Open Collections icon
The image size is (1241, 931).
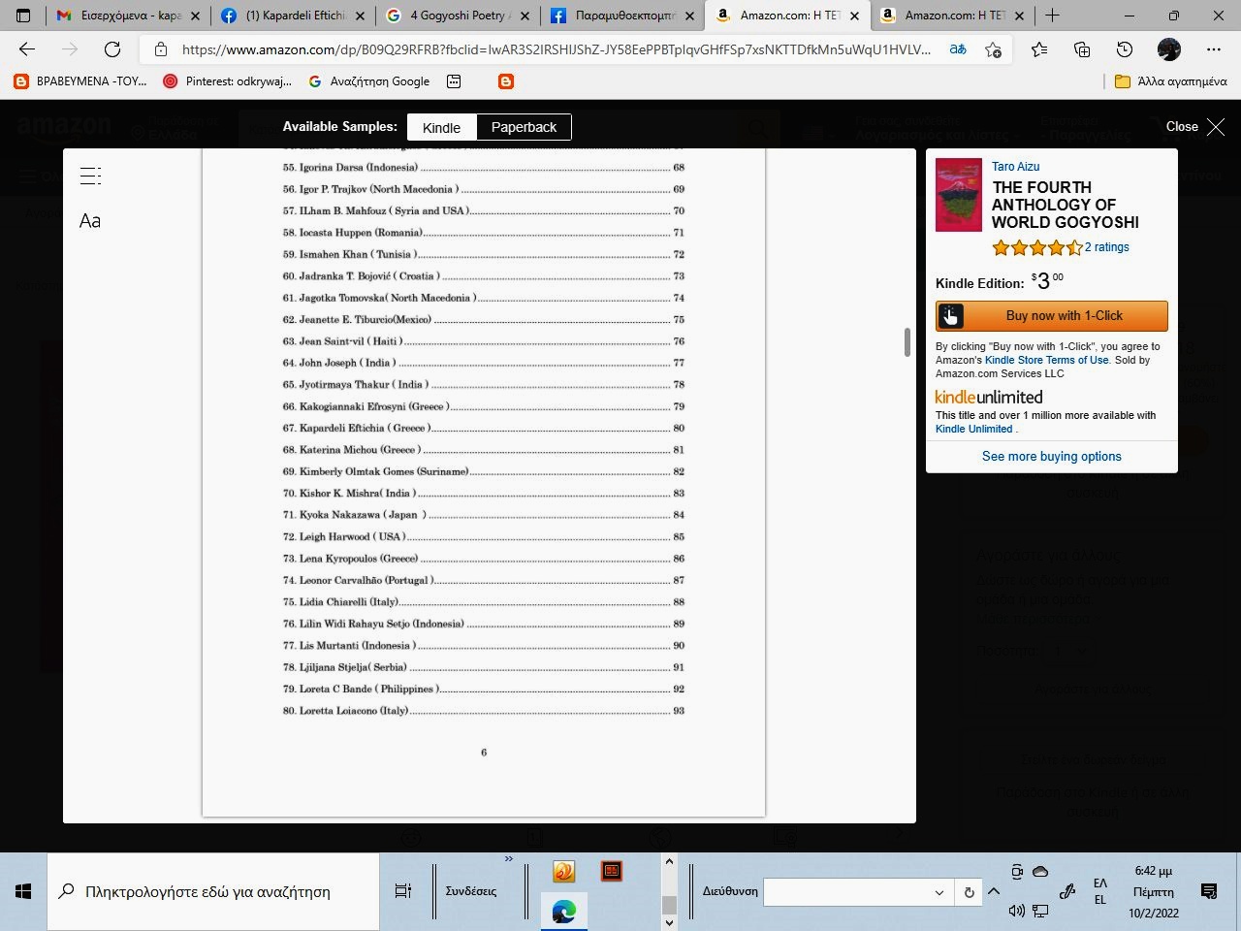(x=1082, y=49)
